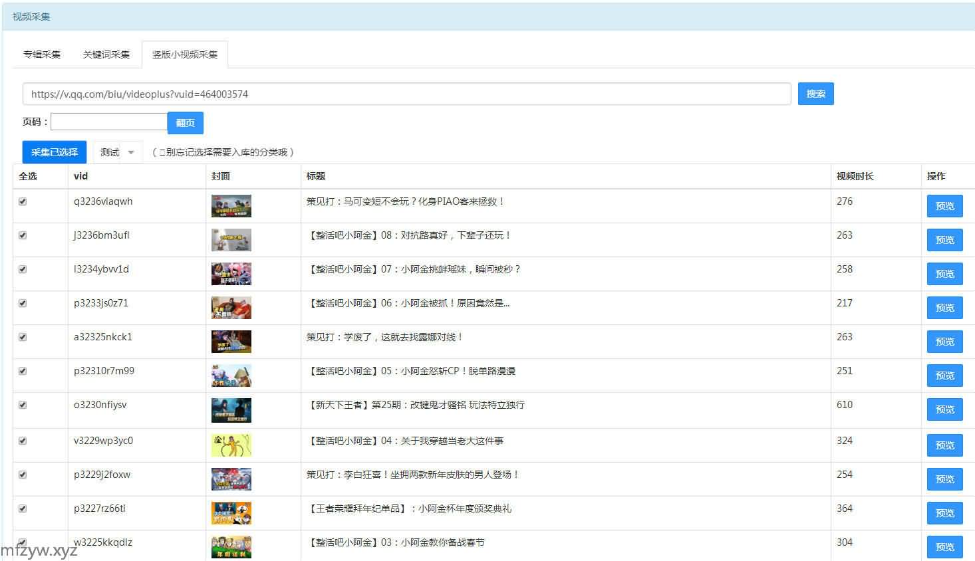The width and height of the screenshot is (975, 561).
Task: Click the cover thumbnail for q3236viaqwh
Action: 231,206
